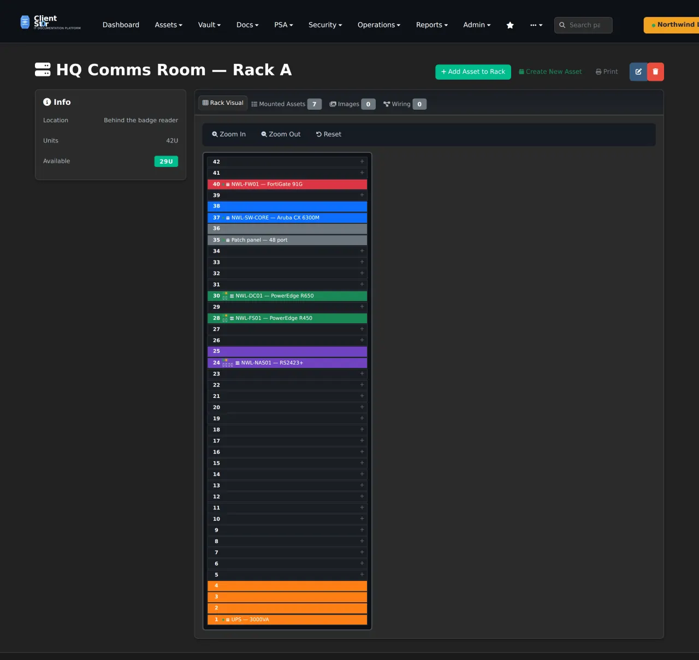Click the plus icon on rack unit 14
Screen dimensions: 699x660
(362, 474)
